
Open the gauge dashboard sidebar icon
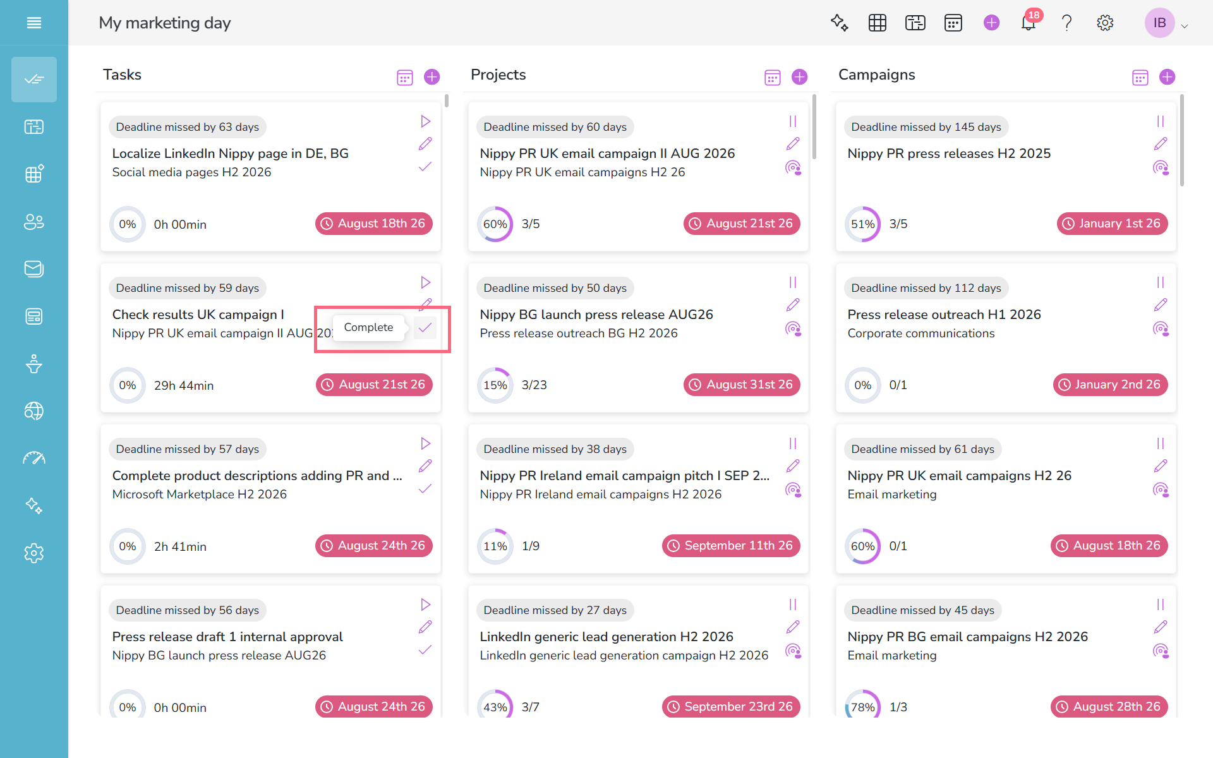point(34,459)
